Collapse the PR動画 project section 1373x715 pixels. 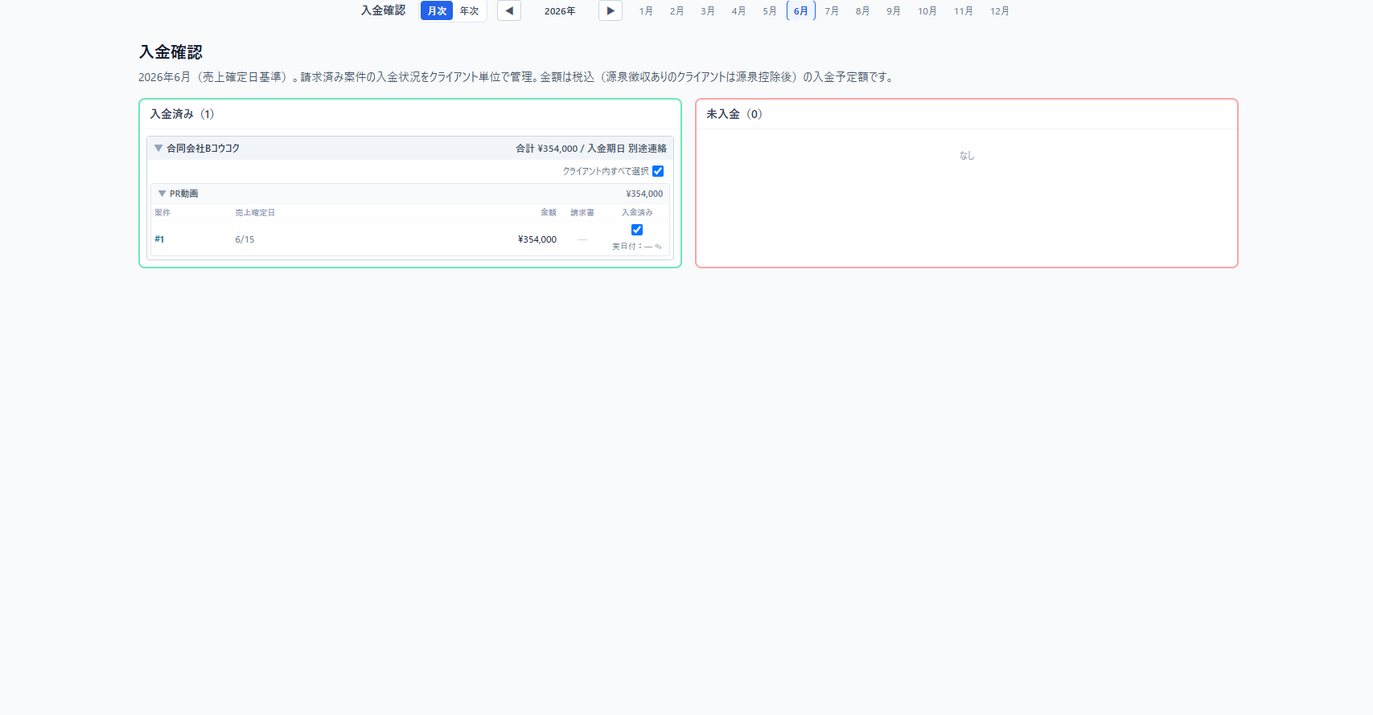[x=162, y=194]
